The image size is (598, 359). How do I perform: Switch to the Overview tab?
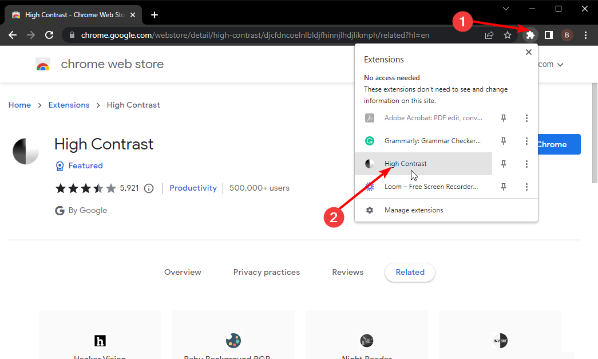(x=183, y=272)
